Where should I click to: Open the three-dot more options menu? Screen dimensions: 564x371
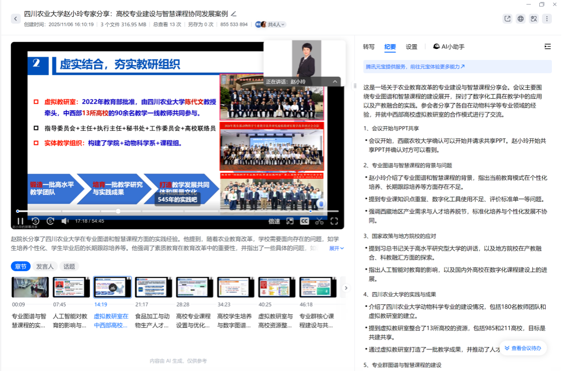[x=547, y=18]
